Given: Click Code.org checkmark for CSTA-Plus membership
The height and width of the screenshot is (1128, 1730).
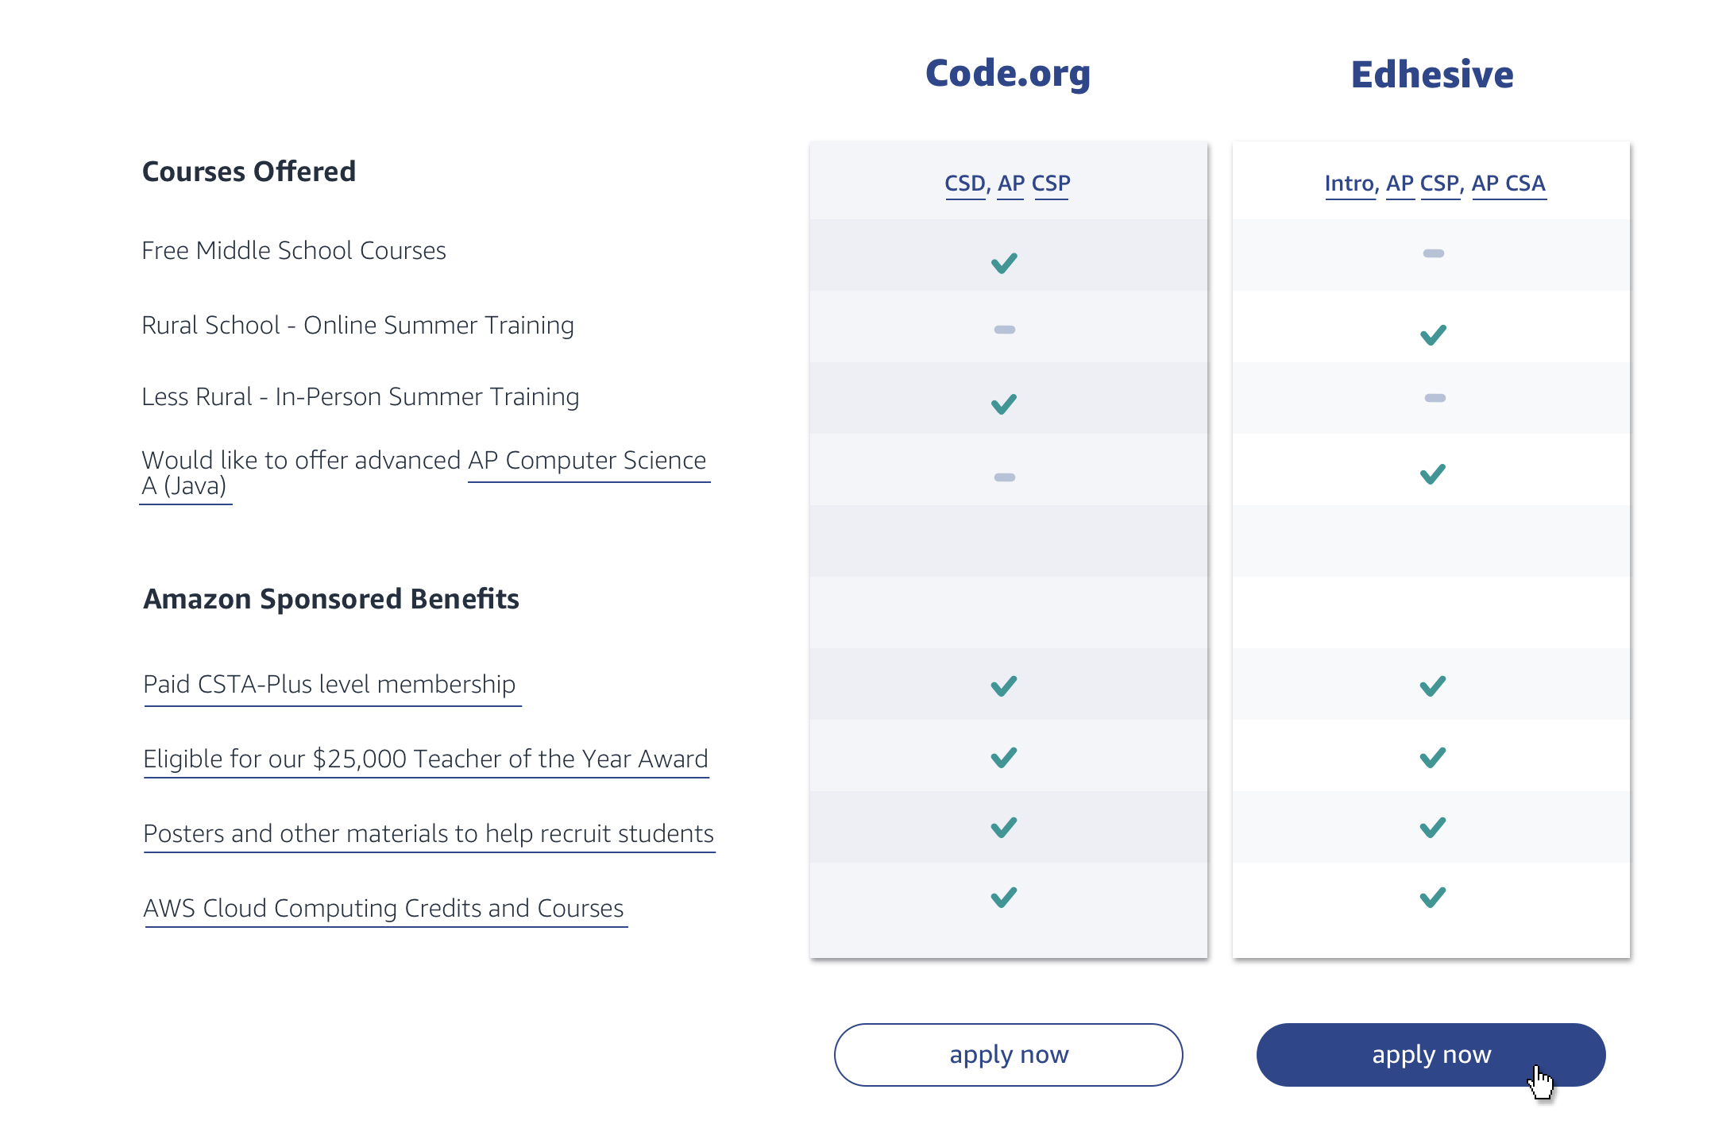Looking at the screenshot, I should tap(1004, 686).
